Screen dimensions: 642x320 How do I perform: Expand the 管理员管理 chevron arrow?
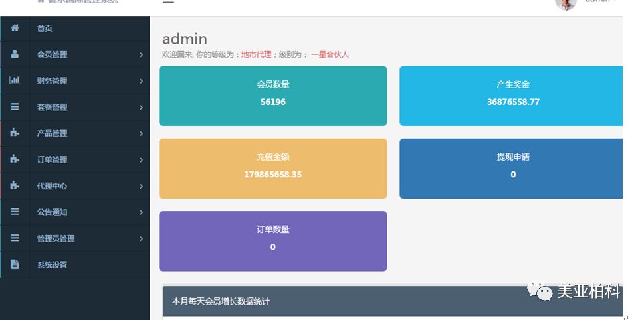pos(142,238)
